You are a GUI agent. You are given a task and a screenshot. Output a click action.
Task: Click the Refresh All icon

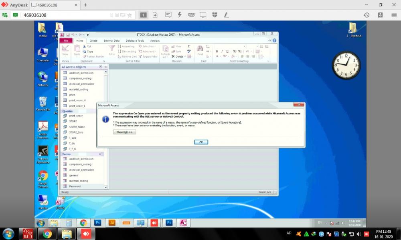point(166,48)
